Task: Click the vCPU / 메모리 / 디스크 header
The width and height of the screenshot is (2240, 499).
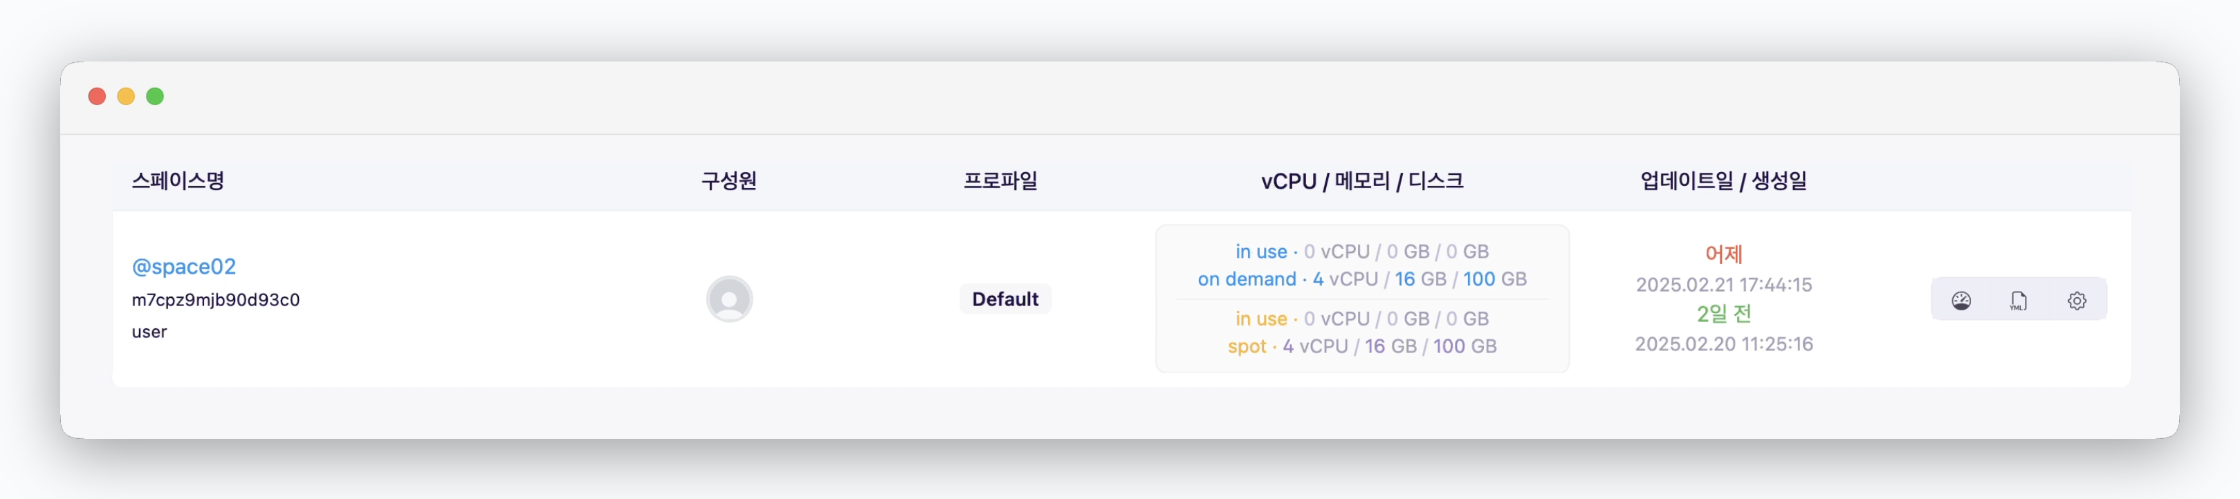Action: [1363, 181]
